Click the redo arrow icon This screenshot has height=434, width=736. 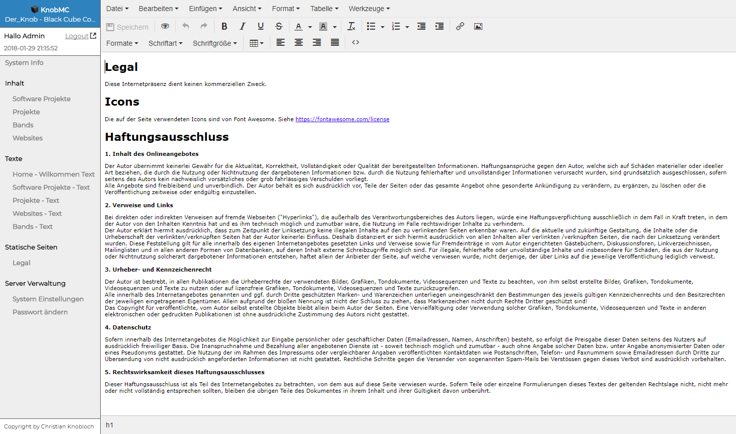(204, 26)
